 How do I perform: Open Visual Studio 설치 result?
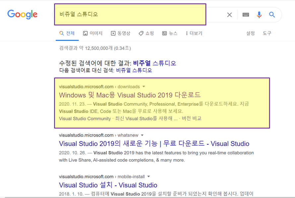(108, 185)
